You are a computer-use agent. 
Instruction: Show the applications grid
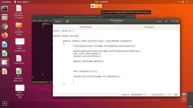5,103
